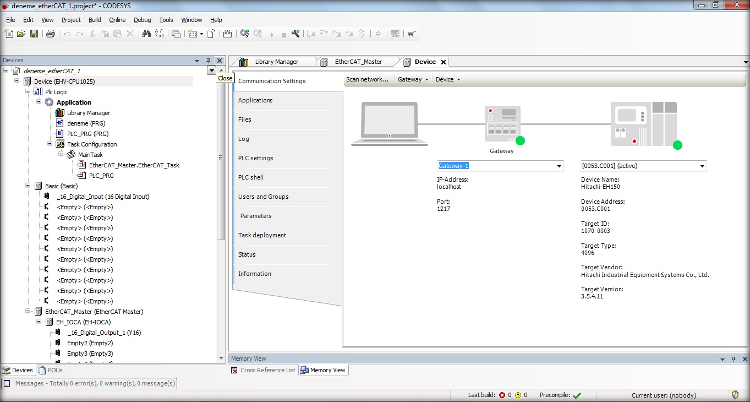Click the Scan network... button
This screenshot has height=402, width=750.
pos(368,79)
